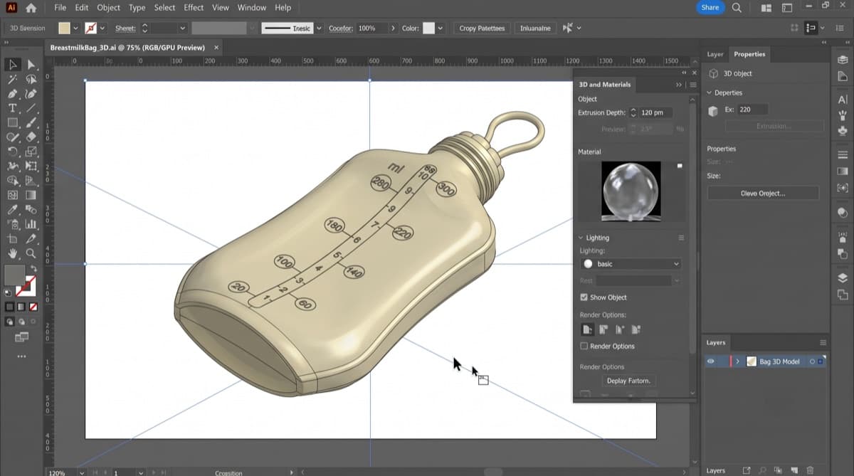Click the Ex value field 220
This screenshot has width=854, height=476.
coord(753,110)
